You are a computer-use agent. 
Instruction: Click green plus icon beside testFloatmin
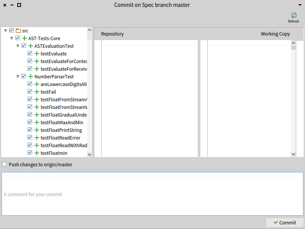click(x=37, y=153)
